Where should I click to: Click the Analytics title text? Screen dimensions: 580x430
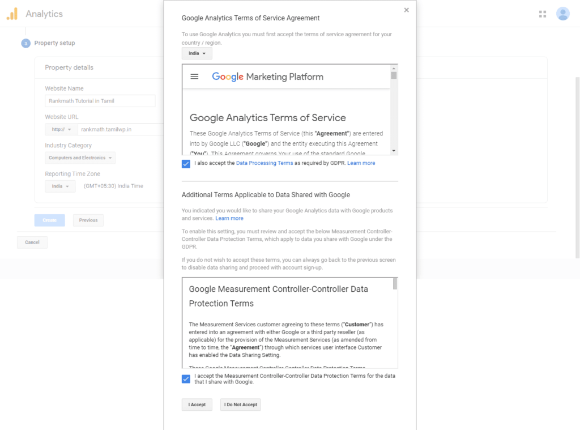tap(44, 14)
